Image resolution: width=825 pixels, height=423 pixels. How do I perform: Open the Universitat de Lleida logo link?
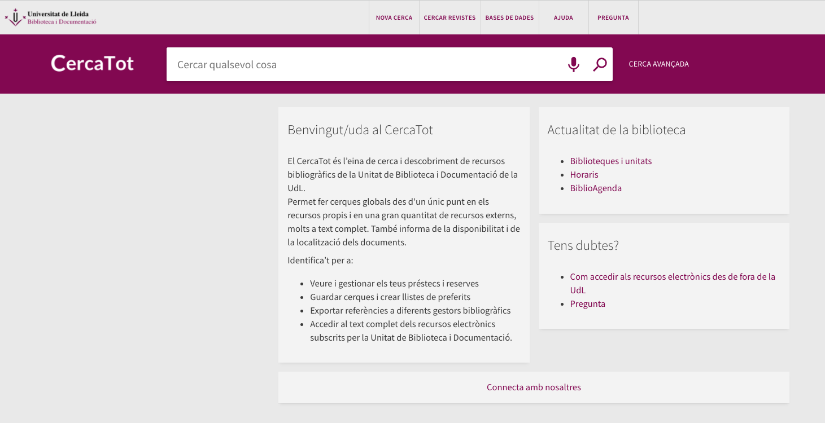click(51, 17)
